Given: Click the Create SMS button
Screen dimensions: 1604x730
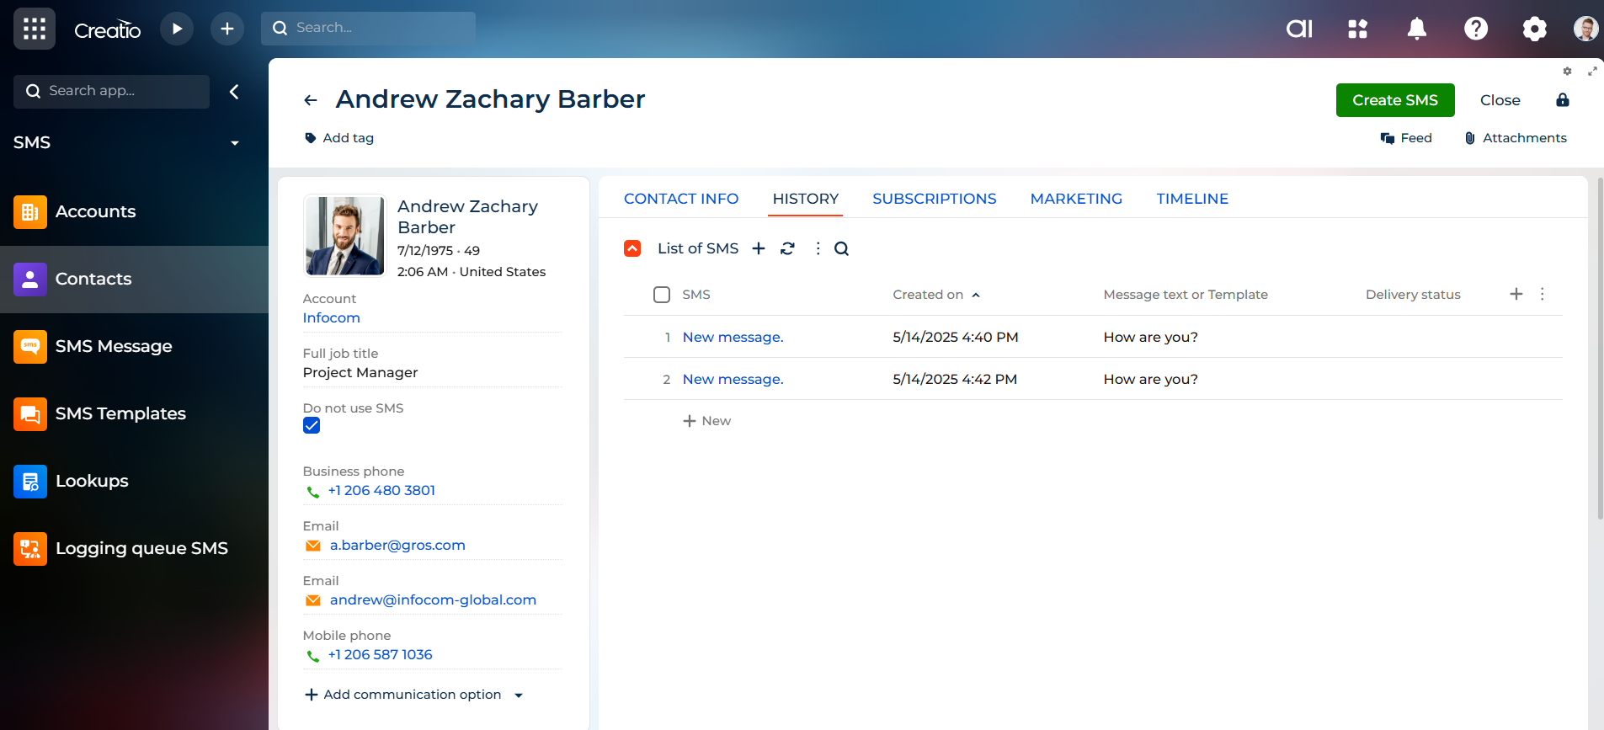Looking at the screenshot, I should point(1395,100).
